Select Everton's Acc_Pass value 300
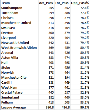The width and height of the screenshot is (90, 110). point(46,33)
